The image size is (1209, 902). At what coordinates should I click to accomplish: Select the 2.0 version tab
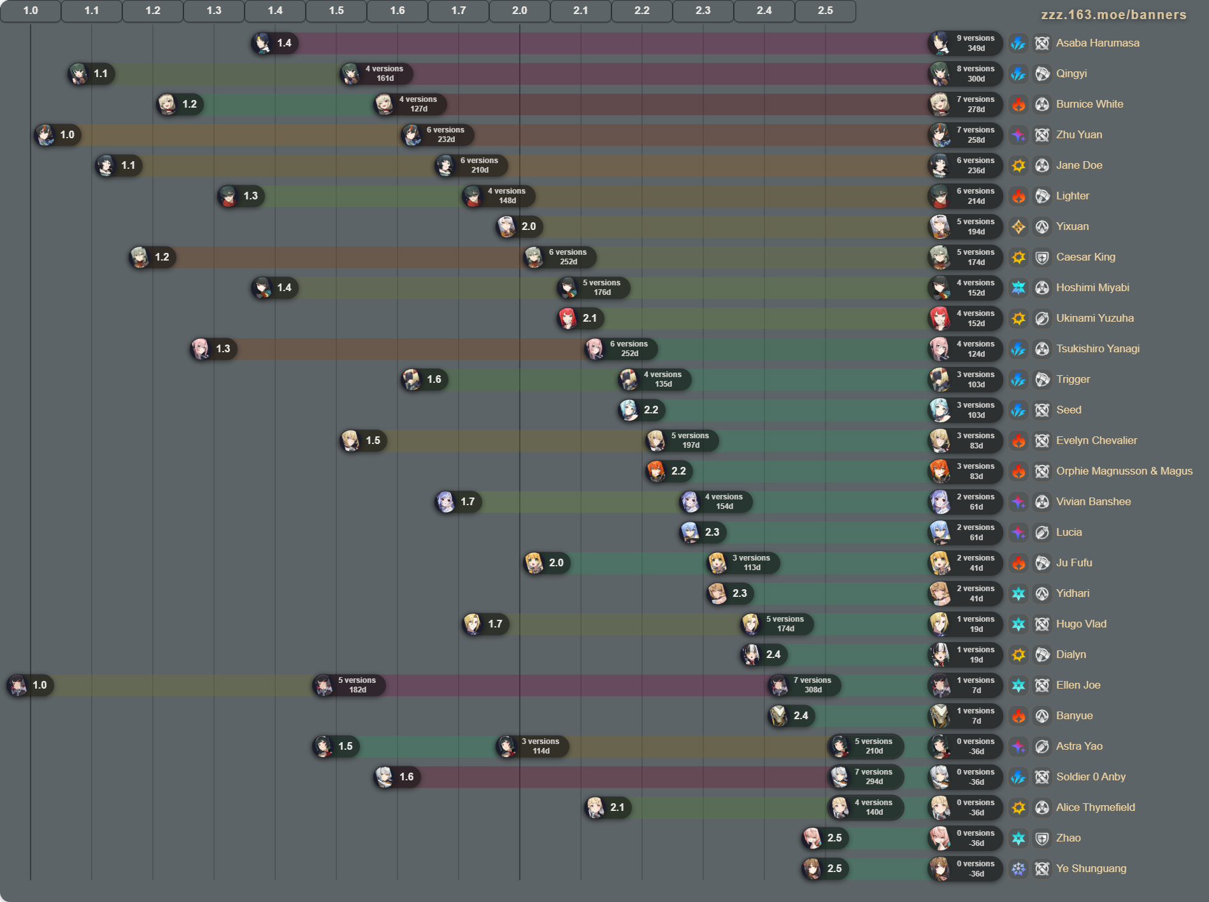click(520, 11)
